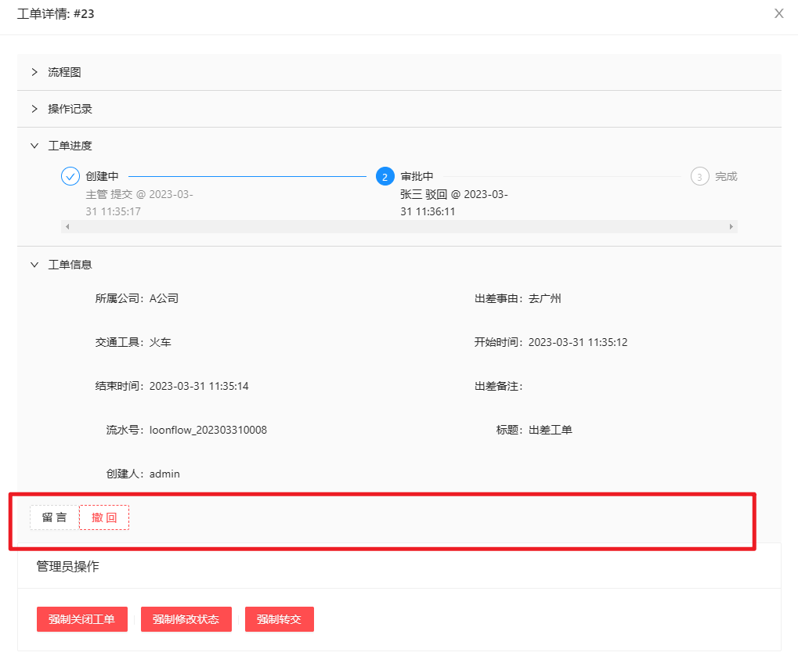Click the progress scrollbar right arrow
This screenshot has height=656, width=798.
731,227
